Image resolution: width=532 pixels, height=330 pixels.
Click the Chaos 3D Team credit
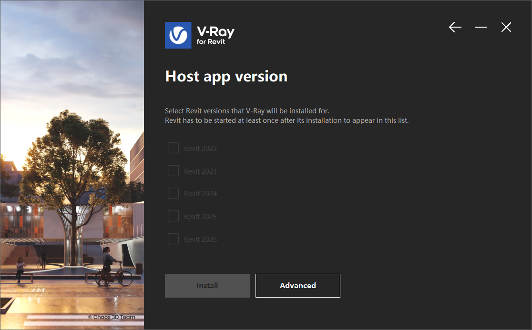tap(111, 317)
